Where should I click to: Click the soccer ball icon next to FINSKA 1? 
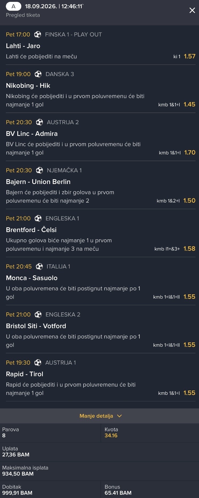pos(38,35)
